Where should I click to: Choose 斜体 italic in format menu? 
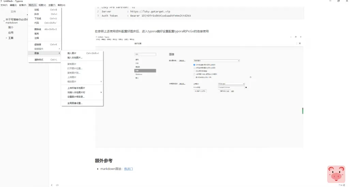pyautogui.click(x=45, y=14)
